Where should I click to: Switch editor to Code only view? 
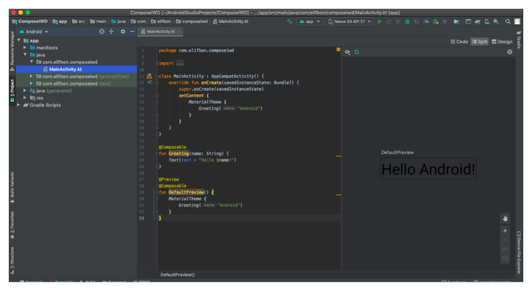click(459, 42)
